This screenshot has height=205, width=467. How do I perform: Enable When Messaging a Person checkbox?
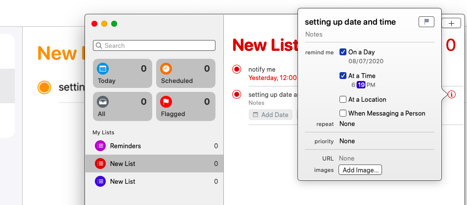(343, 113)
